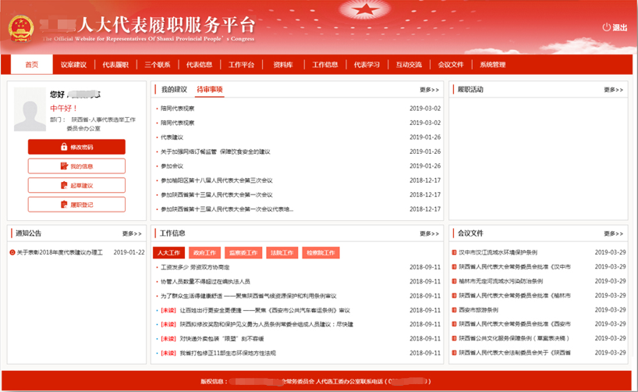
Task: Open 参加陕西省第十三届人民代表大会第一次会议 item
Action: (x=217, y=194)
